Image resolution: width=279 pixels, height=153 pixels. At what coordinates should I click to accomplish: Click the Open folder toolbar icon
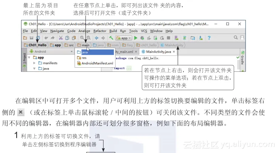click(25, 38)
